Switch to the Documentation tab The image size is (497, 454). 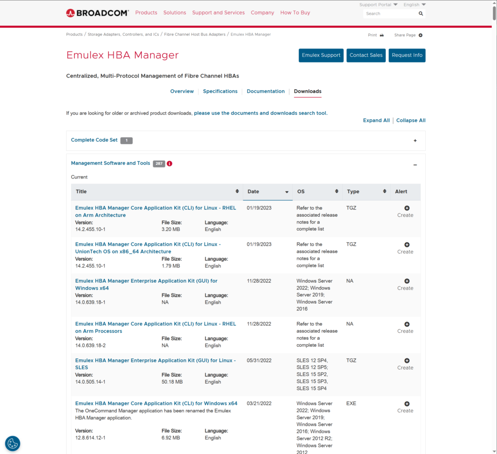(265, 91)
